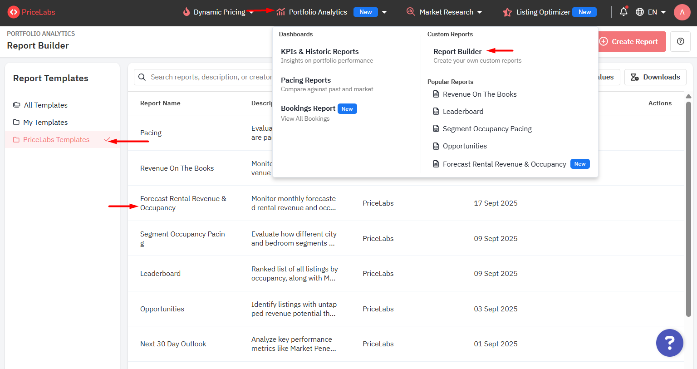Click the PriceLabs logo icon
697x369 pixels.
(x=14, y=12)
